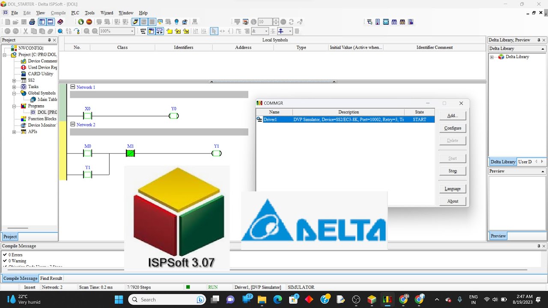Click the zoom in magnifier icon
The image size is (548, 308).
click(87, 31)
